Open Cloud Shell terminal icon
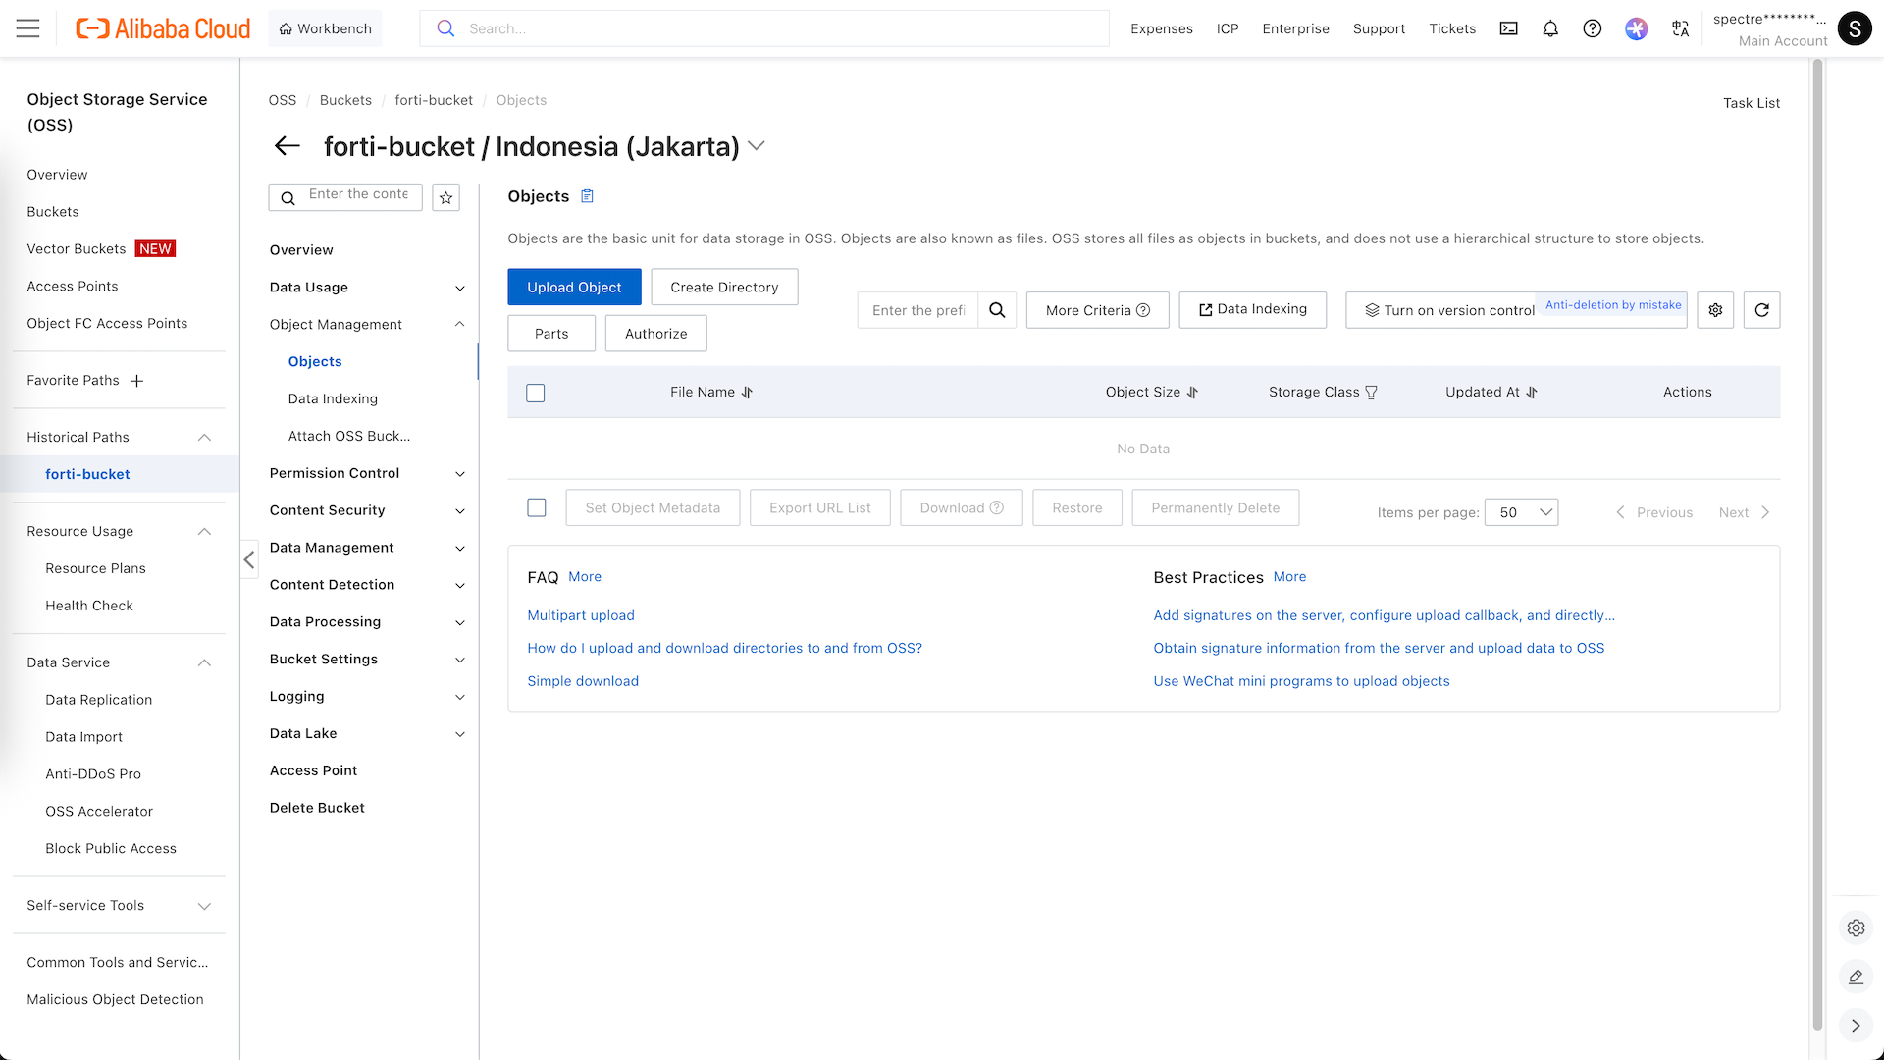Viewport: 1884px width, 1060px height. [x=1508, y=28]
